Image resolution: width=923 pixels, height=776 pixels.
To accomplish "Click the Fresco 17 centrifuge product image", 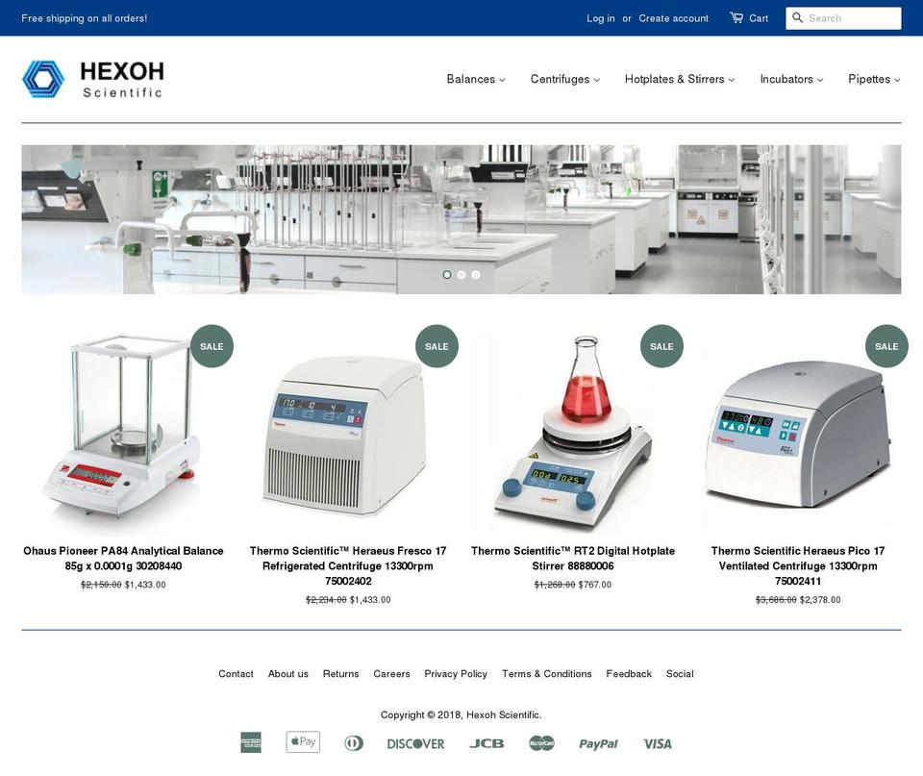I will [346, 435].
